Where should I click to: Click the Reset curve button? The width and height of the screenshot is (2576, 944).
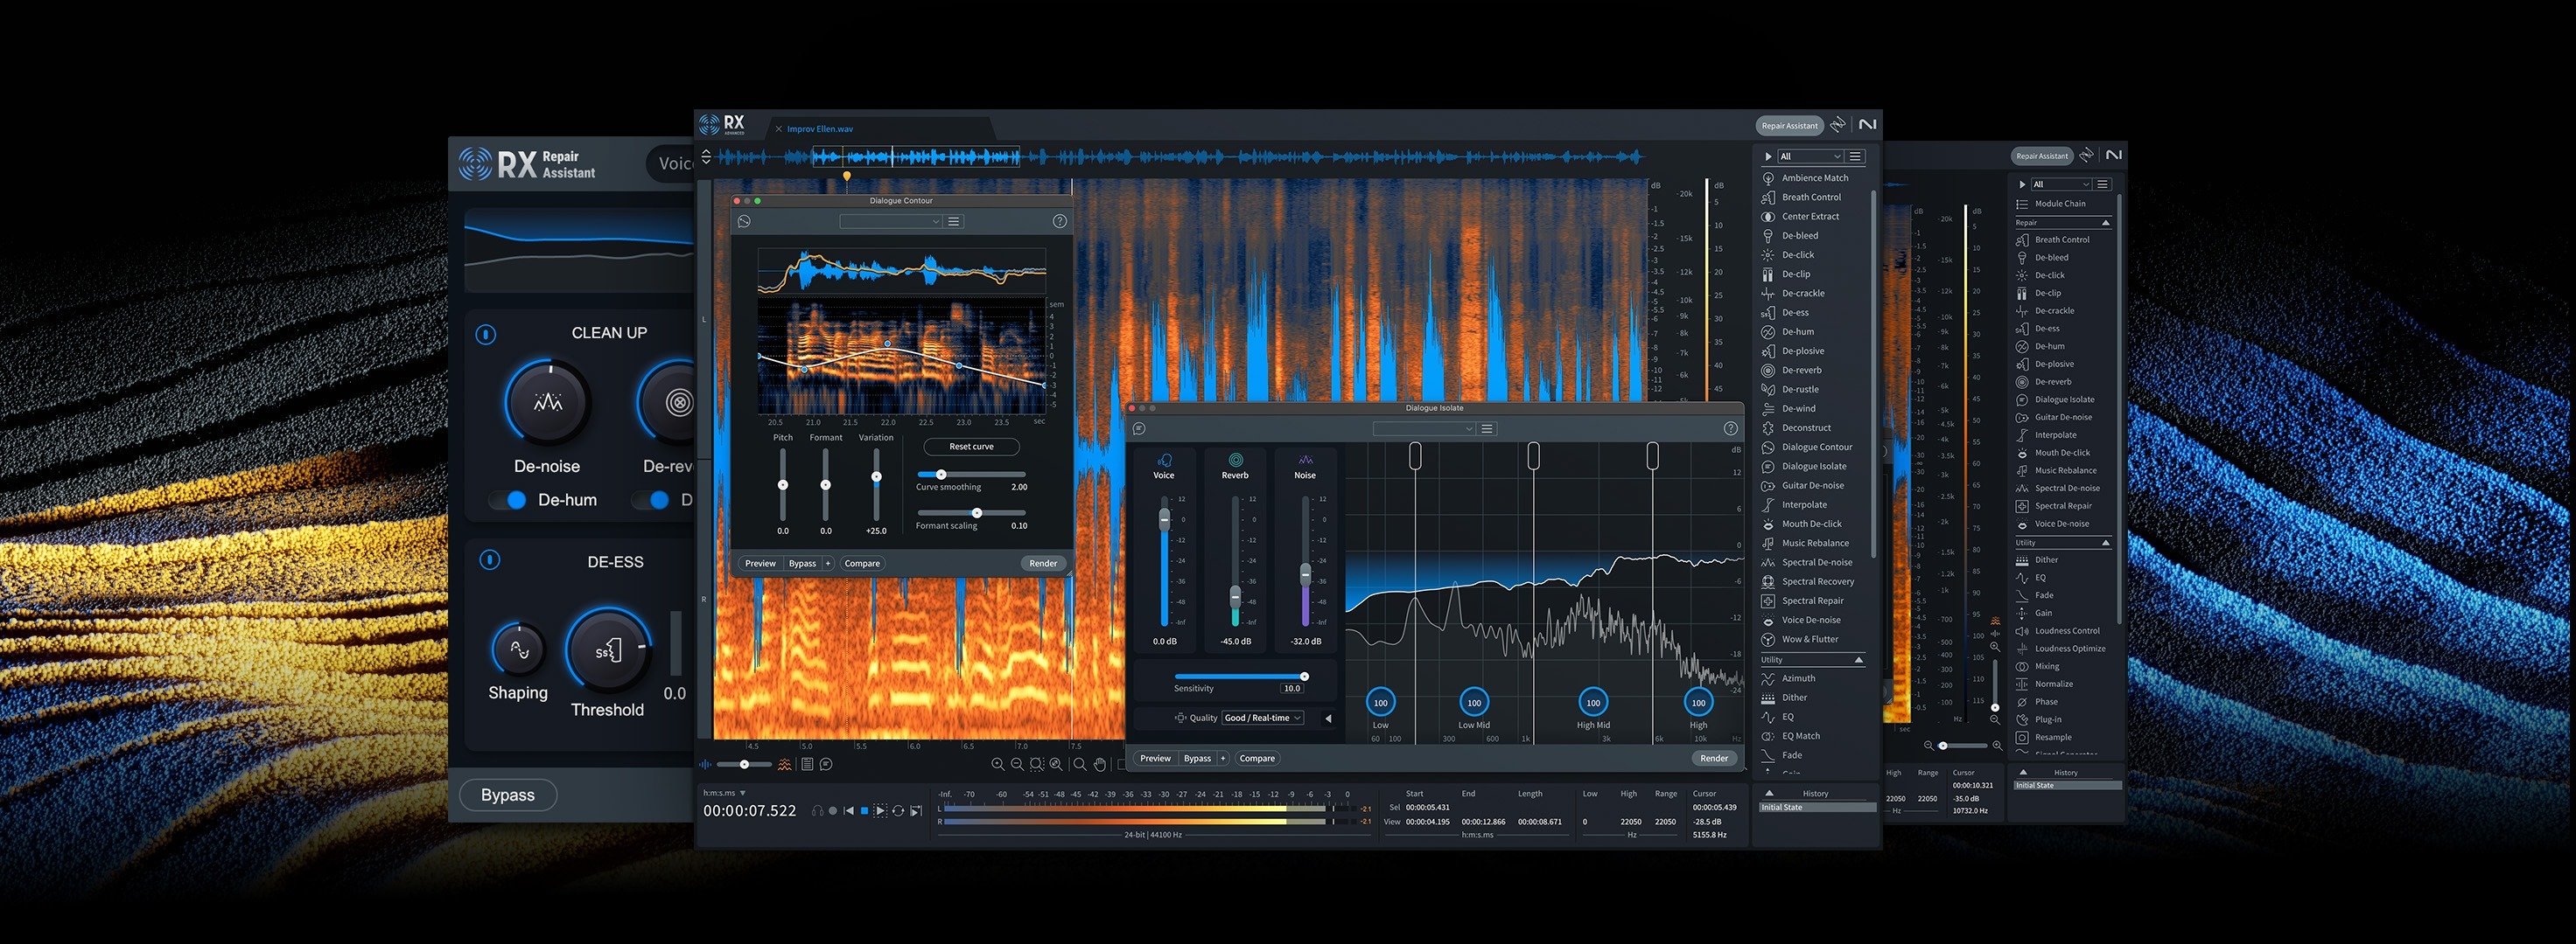[x=971, y=447]
